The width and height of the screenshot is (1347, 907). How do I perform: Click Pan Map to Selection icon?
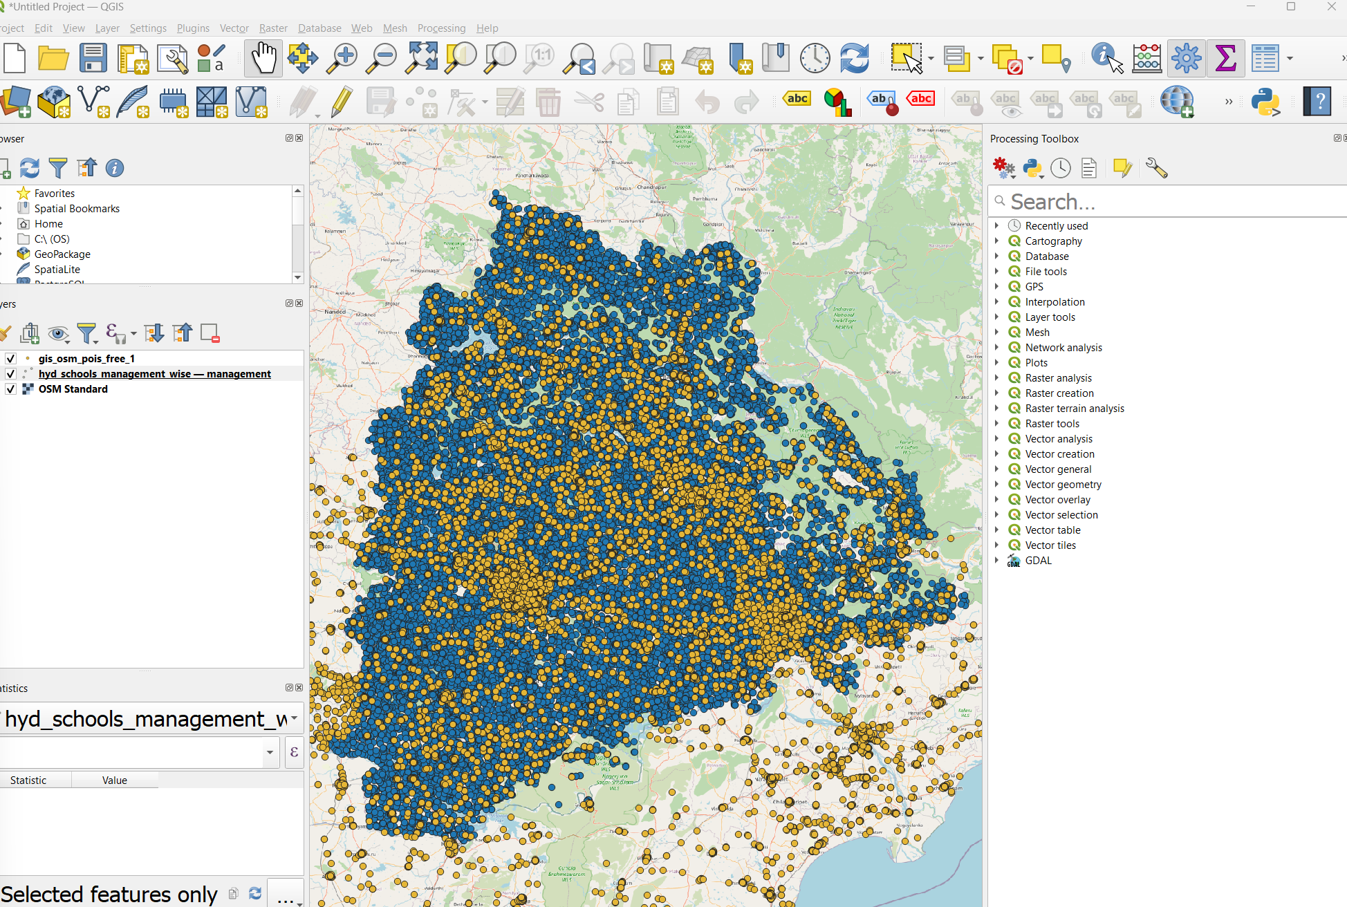click(x=302, y=58)
